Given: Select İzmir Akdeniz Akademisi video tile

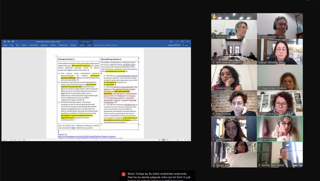Looking at the screenshot, I should point(234,52).
